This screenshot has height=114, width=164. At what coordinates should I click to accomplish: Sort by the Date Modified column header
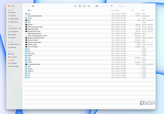(x=116, y=10)
